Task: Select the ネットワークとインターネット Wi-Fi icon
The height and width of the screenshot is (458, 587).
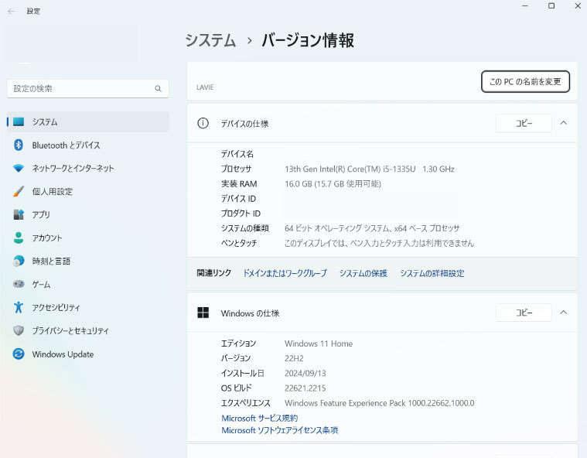Action: pyautogui.click(x=19, y=169)
